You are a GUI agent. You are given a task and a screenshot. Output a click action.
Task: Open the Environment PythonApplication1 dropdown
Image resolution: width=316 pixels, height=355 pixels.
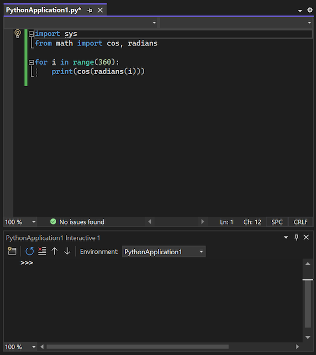[164, 252]
